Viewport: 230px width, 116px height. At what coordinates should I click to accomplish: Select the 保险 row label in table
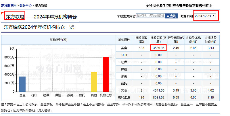(x=124, y=69)
